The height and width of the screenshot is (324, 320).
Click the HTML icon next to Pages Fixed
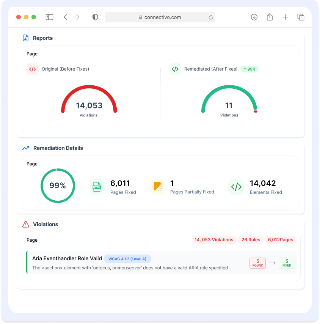(97, 187)
